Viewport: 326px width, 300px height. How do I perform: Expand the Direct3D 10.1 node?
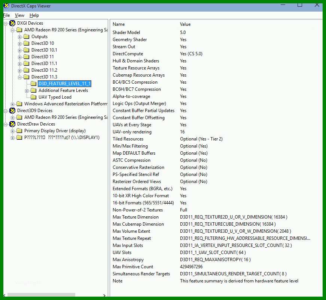point(19,50)
